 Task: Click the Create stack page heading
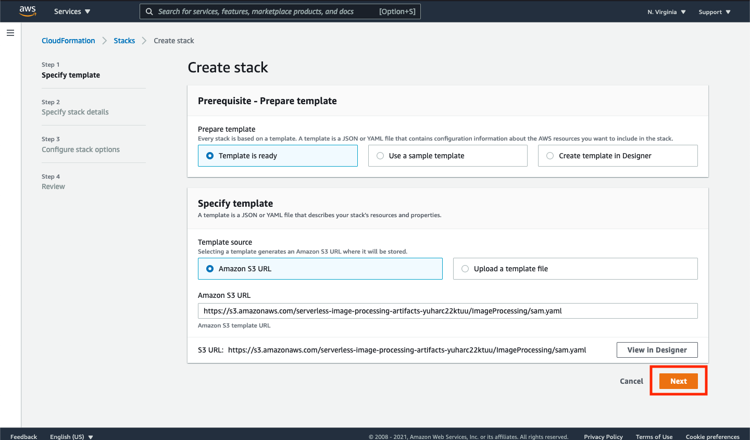(228, 67)
